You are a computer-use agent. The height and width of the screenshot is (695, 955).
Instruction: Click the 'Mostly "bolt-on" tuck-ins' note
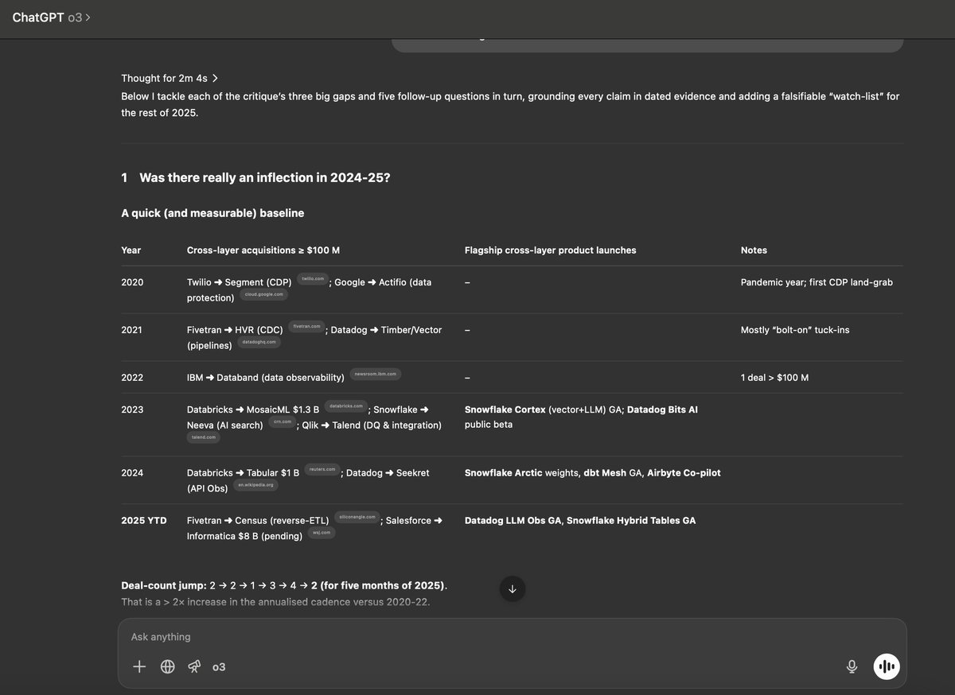click(x=795, y=330)
